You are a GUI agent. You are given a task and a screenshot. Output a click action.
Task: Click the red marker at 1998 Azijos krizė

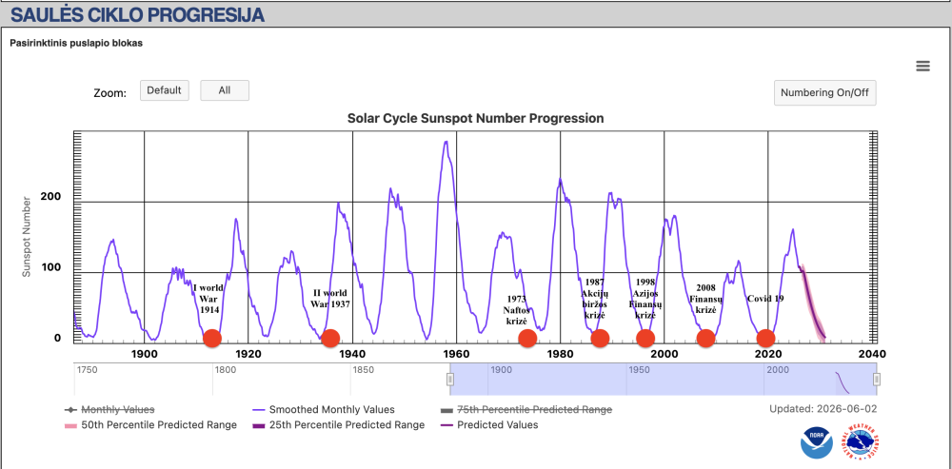645,338
